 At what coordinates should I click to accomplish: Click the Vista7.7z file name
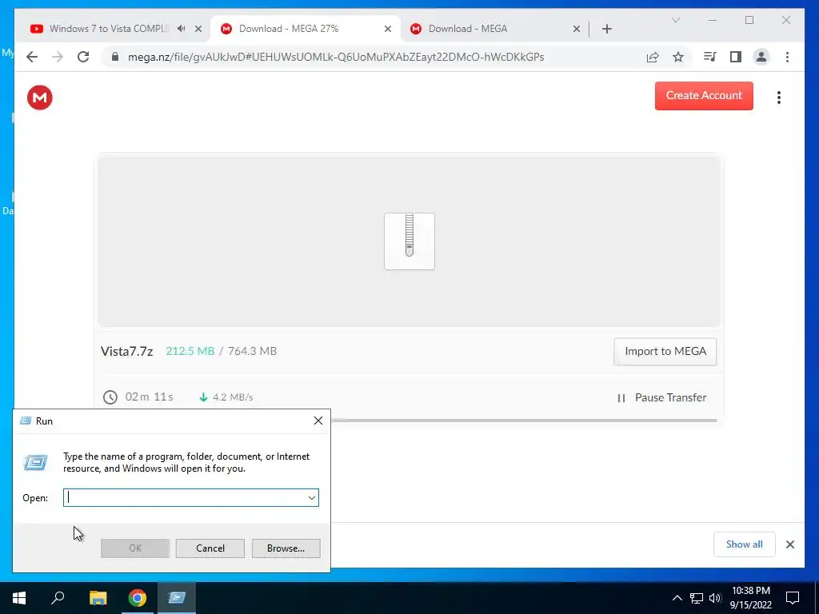pyautogui.click(x=127, y=352)
